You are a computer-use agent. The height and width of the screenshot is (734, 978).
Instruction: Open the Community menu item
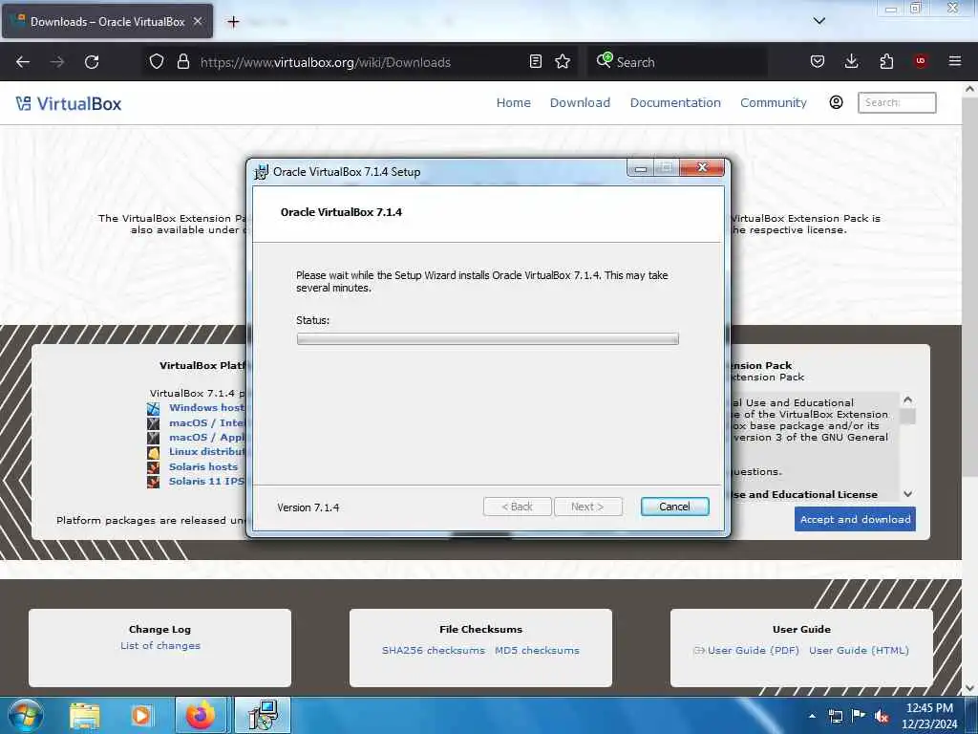pos(774,103)
